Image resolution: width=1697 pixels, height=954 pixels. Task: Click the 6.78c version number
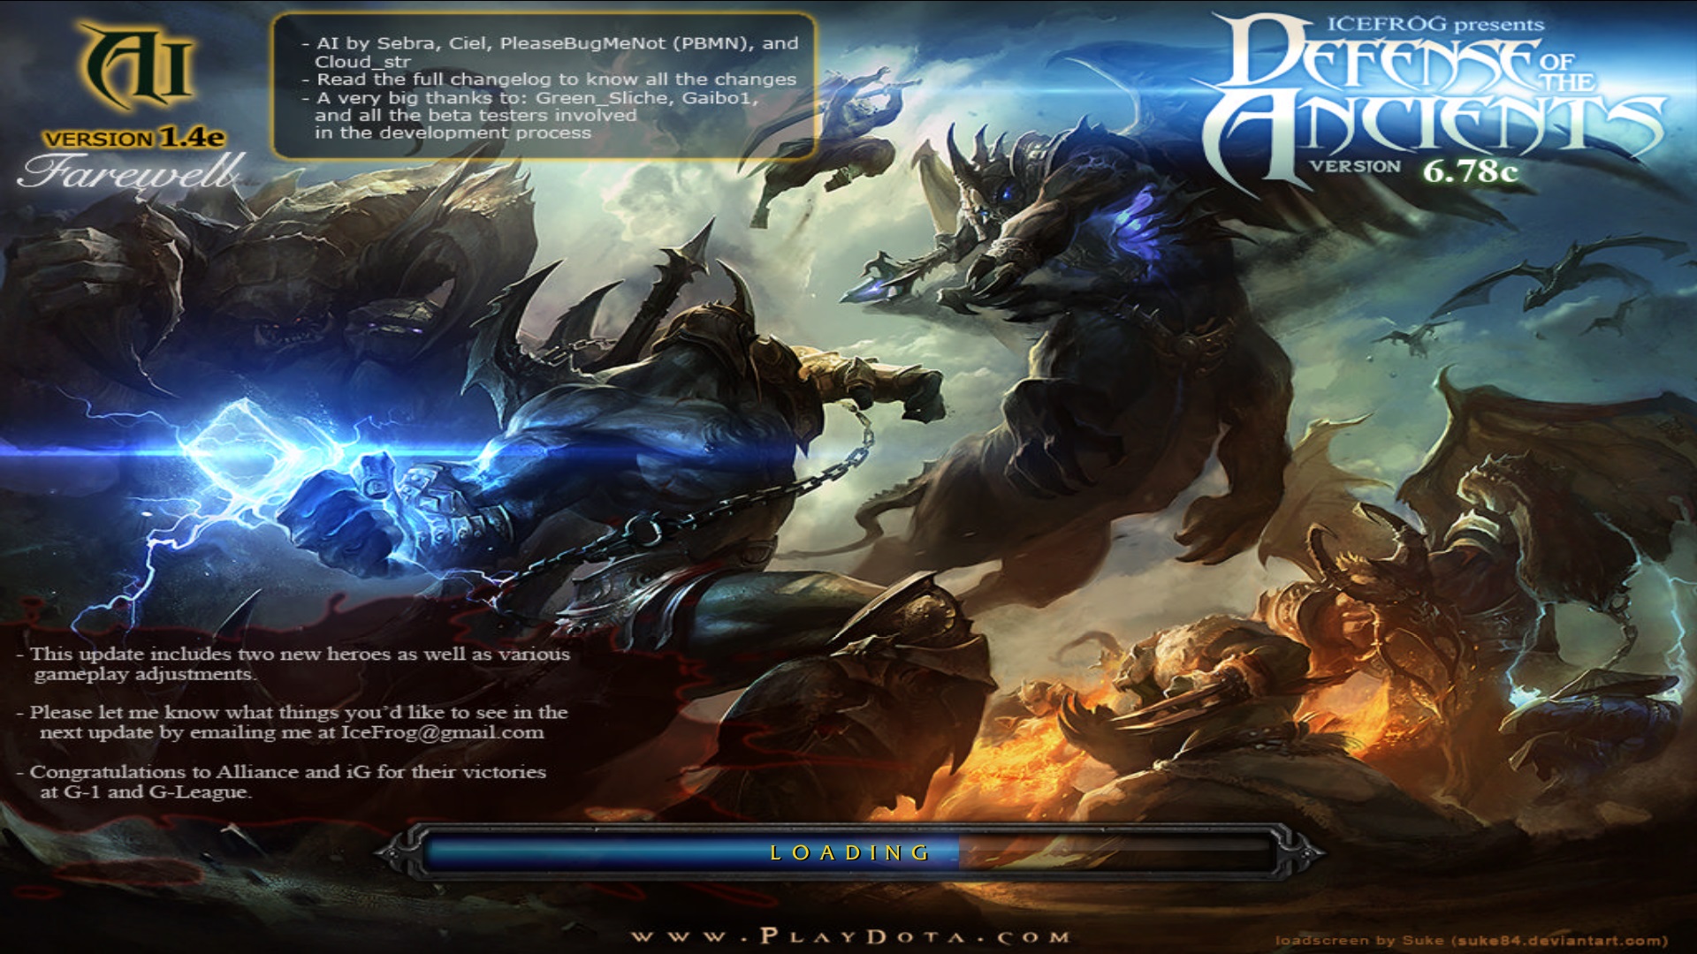[x=1469, y=170]
